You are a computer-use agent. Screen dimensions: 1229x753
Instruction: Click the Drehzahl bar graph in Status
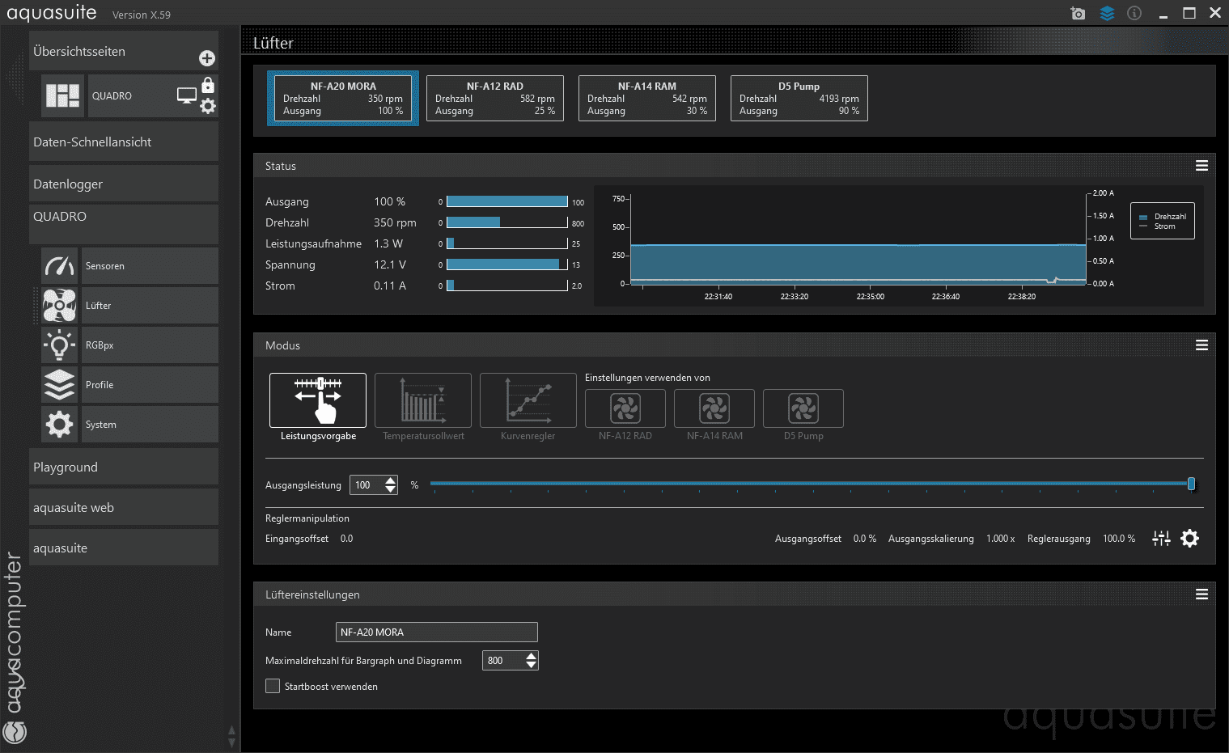point(507,222)
